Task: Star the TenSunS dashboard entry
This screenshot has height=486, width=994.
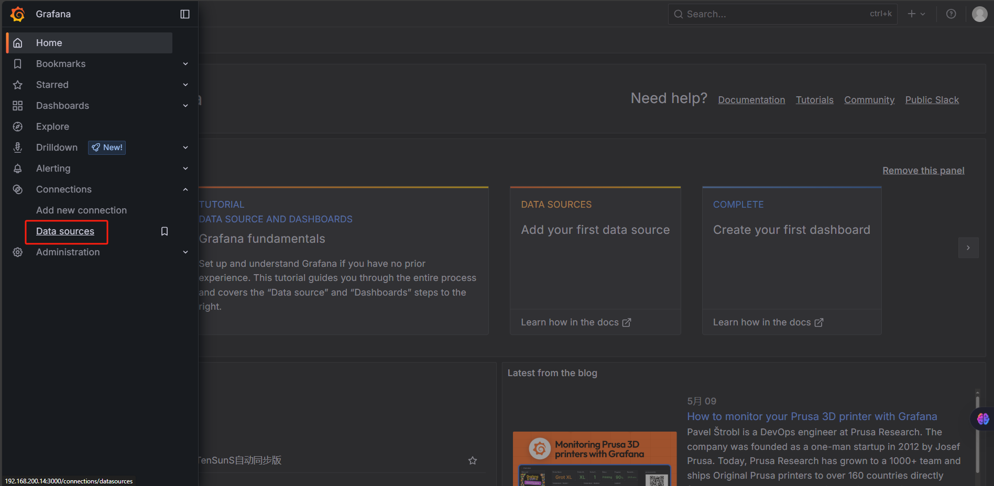Action: pyautogui.click(x=473, y=460)
